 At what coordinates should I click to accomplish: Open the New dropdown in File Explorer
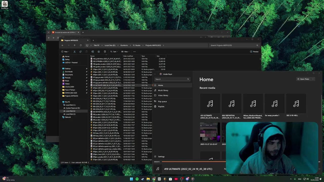coord(65,52)
